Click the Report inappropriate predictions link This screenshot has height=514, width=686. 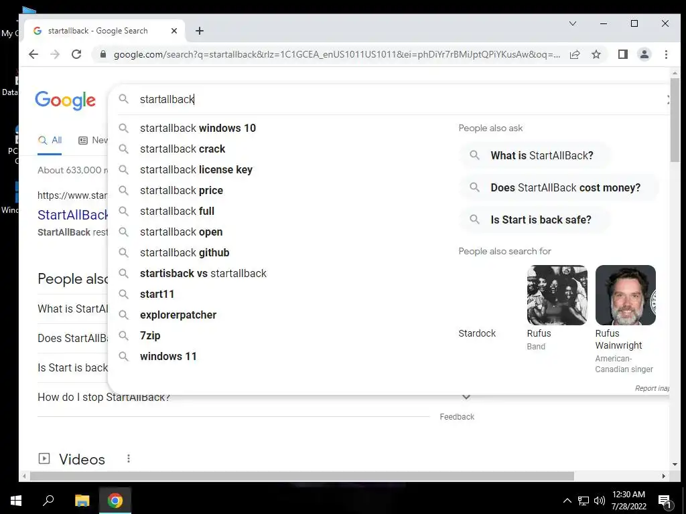pyautogui.click(x=652, y=388)
